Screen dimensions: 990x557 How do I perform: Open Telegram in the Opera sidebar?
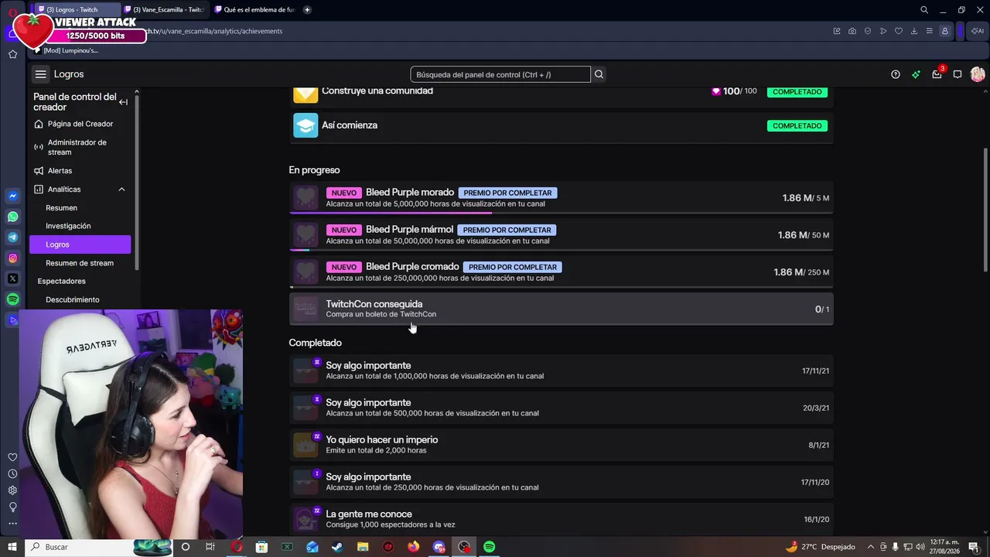coord(12,237)
